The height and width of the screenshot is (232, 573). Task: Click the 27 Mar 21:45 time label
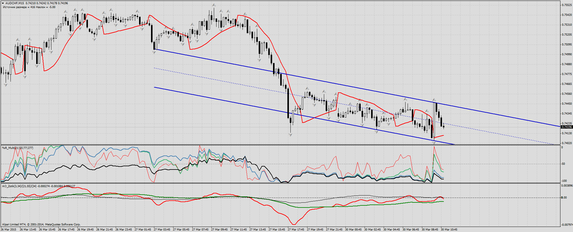[x=334, y=230]
